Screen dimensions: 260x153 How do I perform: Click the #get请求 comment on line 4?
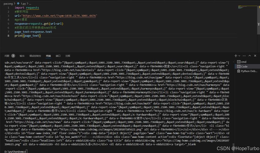[21, 20]
